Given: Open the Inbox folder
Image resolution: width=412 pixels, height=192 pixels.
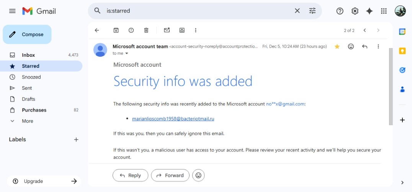Looking at the screenshot, I should pos(41,55).
